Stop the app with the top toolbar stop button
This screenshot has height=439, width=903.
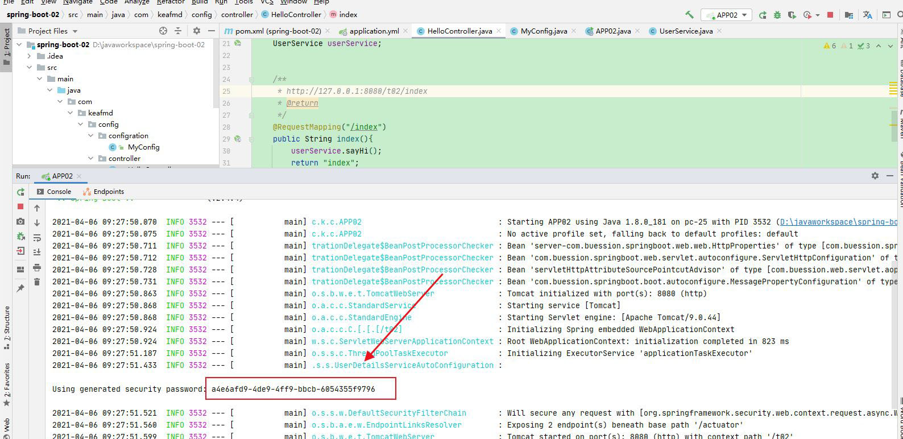point(830,15)
